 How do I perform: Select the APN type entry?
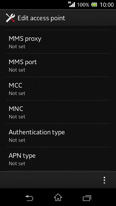click(58, 159)
